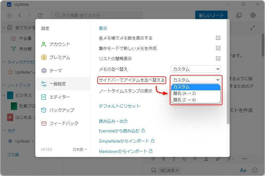Collapse the ノートブック section chevron

click(x=4, y=85)
